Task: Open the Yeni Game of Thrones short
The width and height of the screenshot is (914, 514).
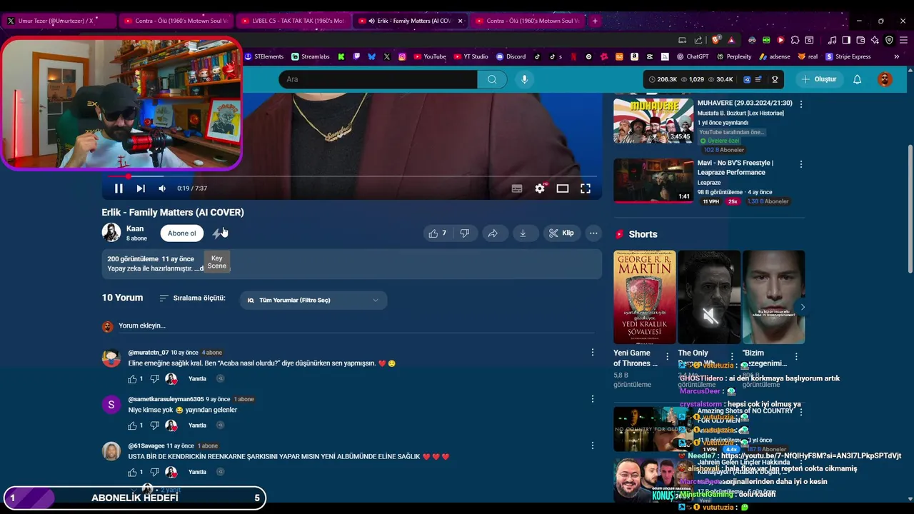Action: 644,297
